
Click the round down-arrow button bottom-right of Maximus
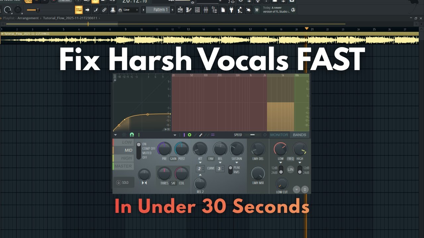tap(296, 189)
